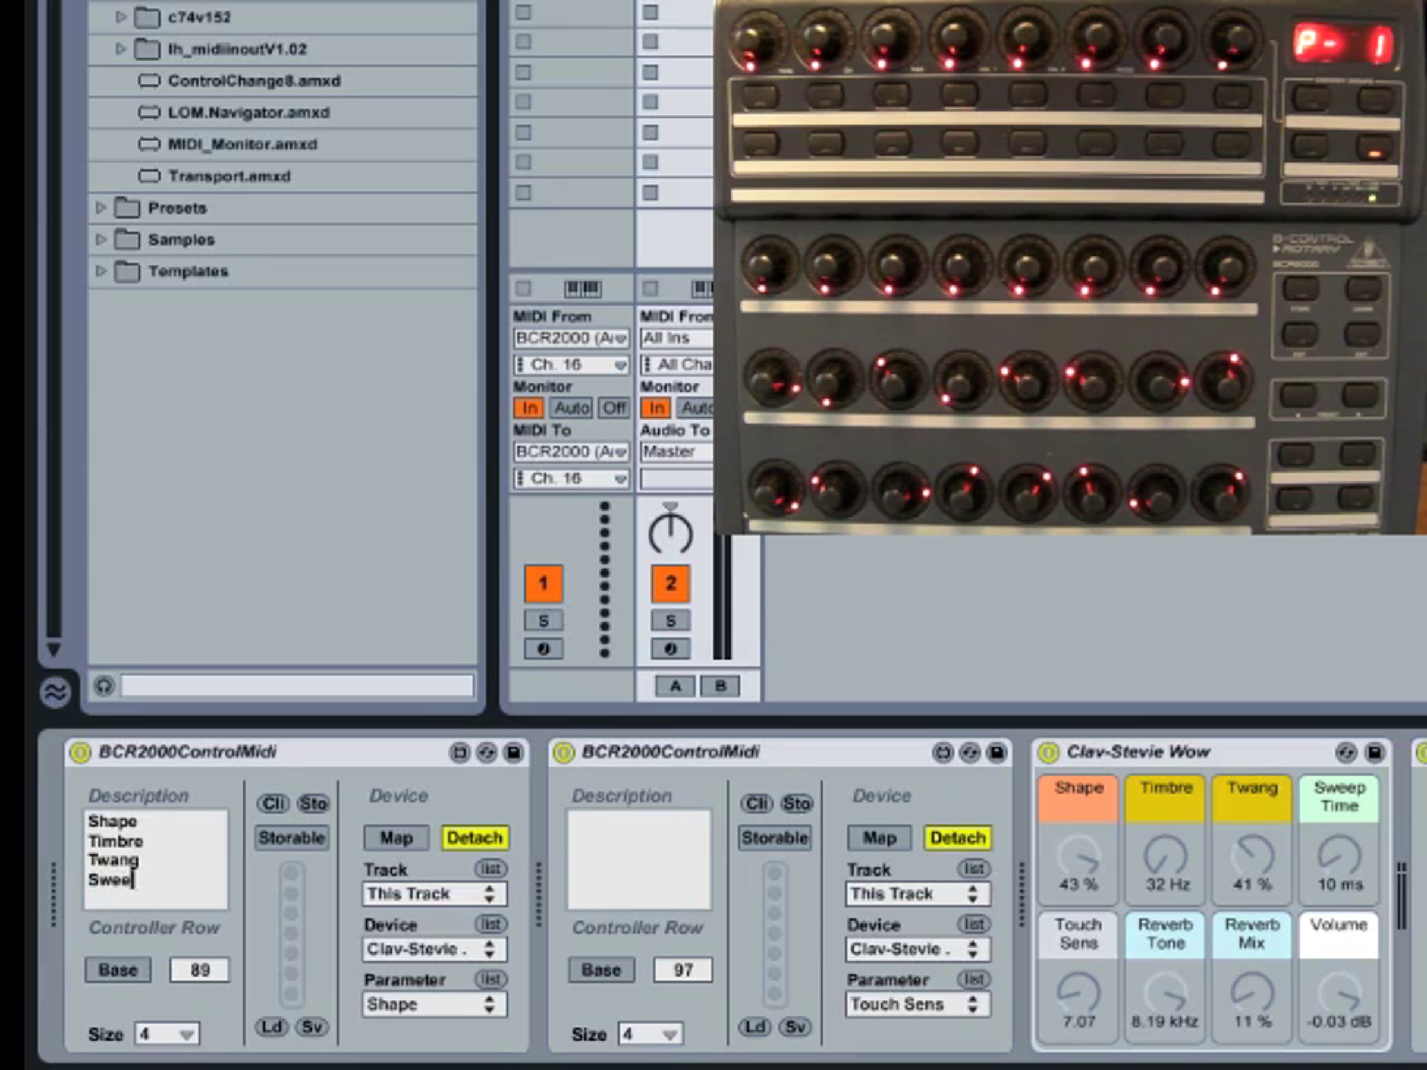
Task: Click the headphone preview icon in the browser
Action: coord(104,685)
